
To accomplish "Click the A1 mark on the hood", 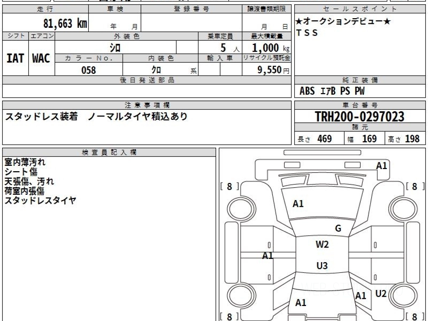I will pos(298,204).
